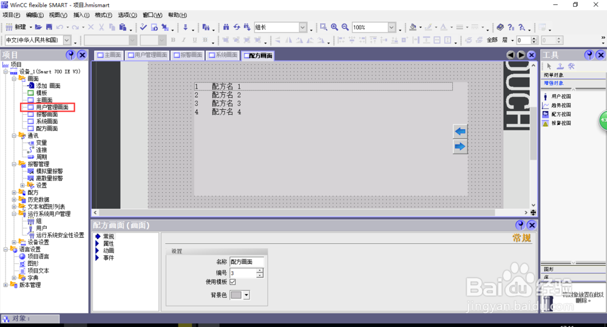Select 属性 in the properties list
Screen dimensions: 607x327
109,243
